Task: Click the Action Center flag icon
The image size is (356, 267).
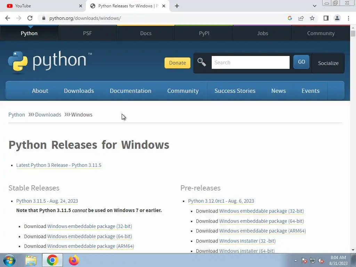Action: point(304,260)
